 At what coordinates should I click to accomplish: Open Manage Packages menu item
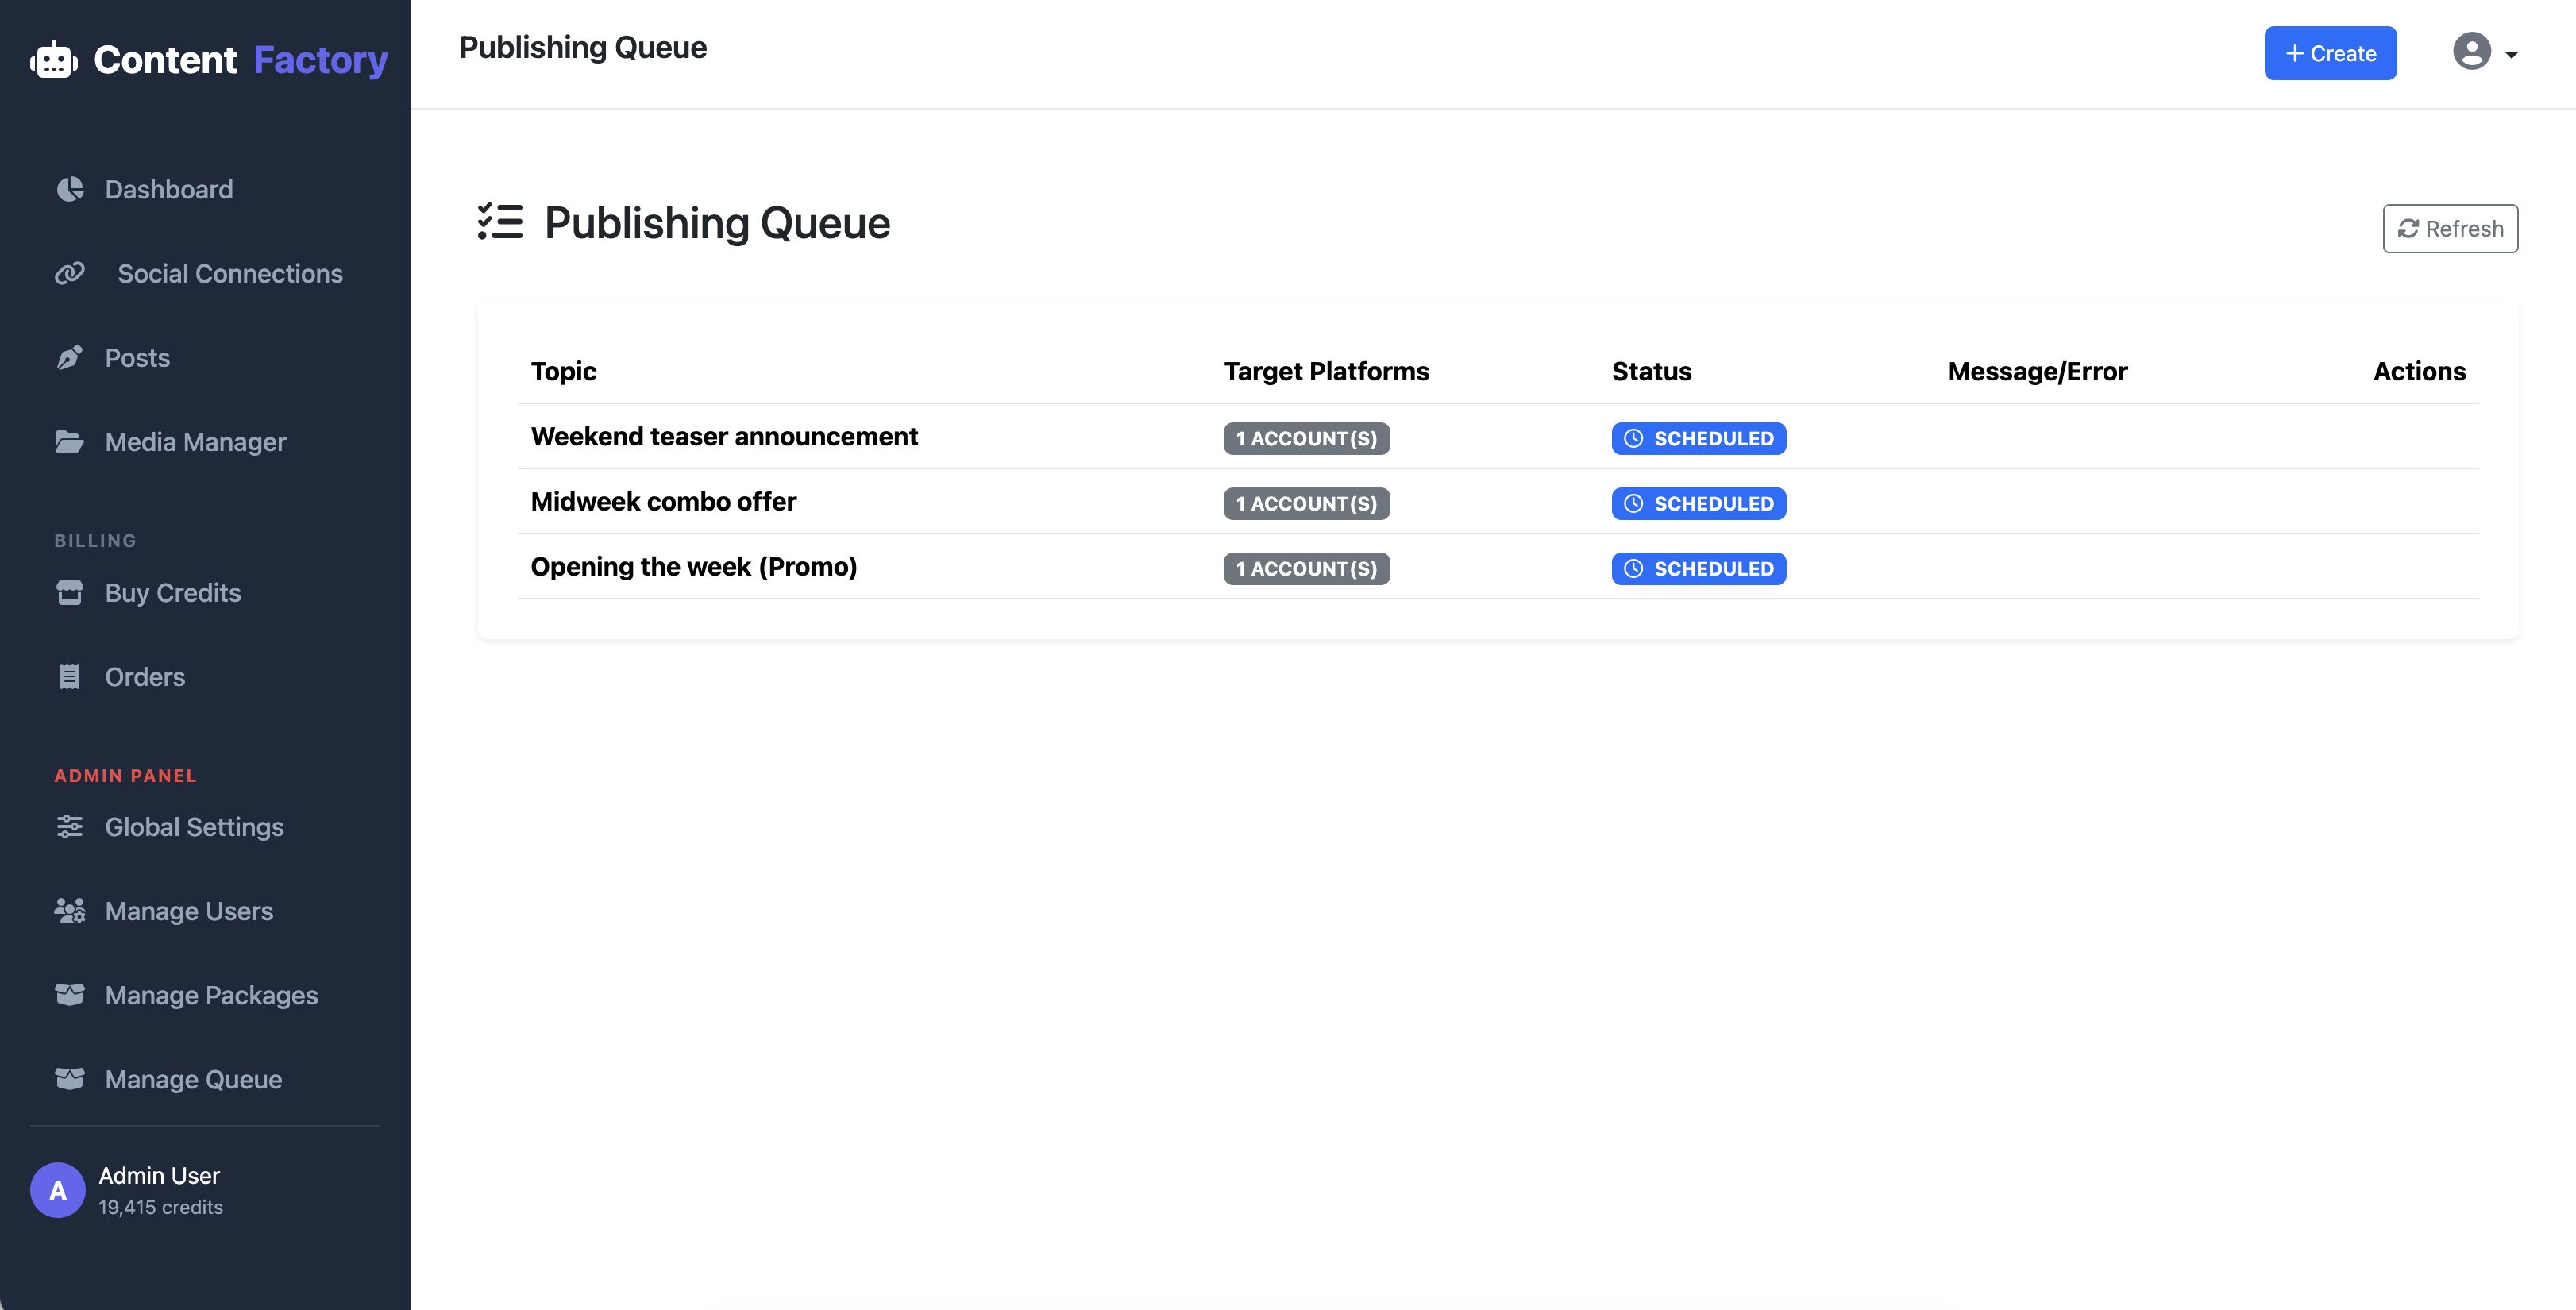pos(211,995)
